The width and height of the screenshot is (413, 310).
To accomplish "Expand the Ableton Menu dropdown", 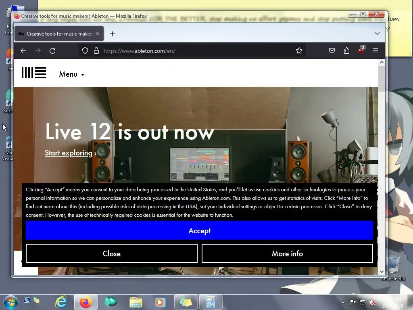I will [72, 74].
